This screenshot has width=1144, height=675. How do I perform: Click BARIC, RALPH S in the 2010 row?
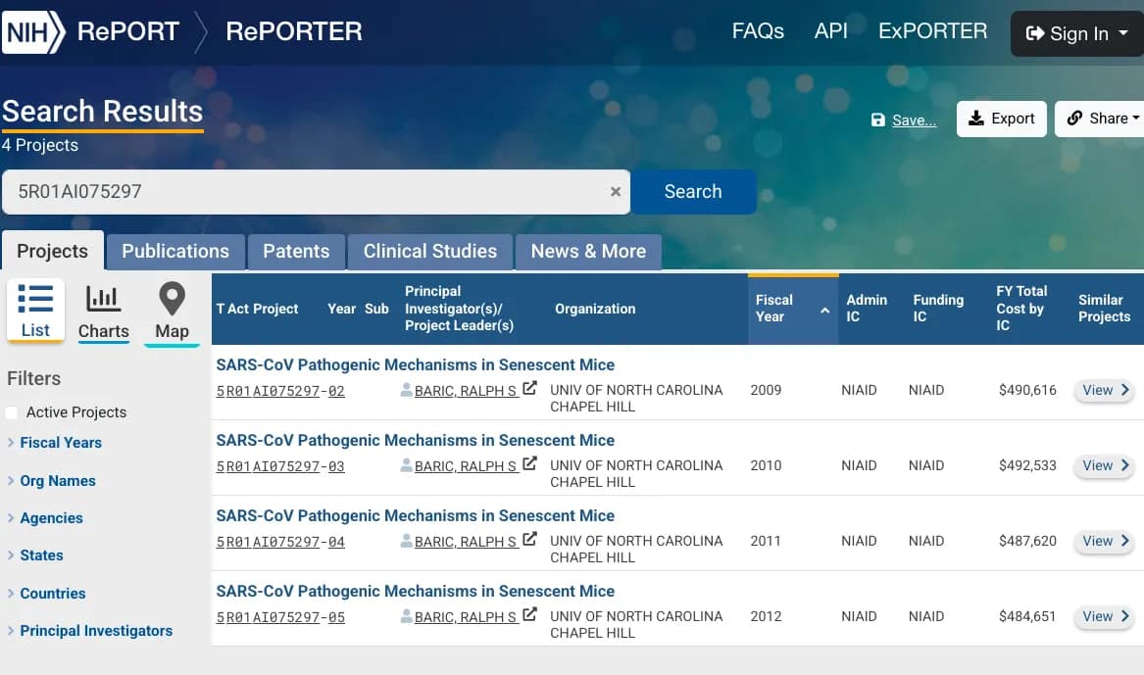tap(467, 465)
